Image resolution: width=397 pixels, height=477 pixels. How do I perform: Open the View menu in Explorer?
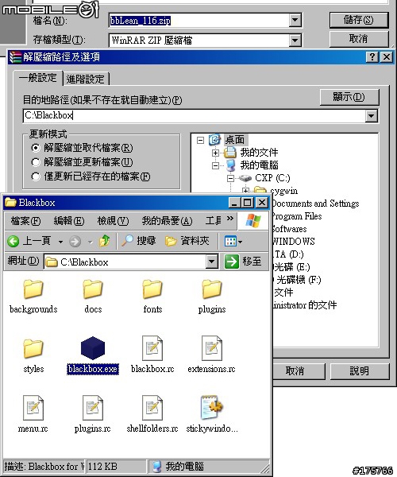[113, 220]
